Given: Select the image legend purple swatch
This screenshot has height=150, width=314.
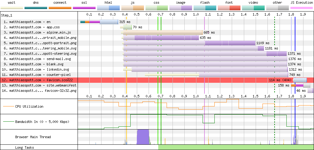Looking at the screenshot, I should 181,8.
